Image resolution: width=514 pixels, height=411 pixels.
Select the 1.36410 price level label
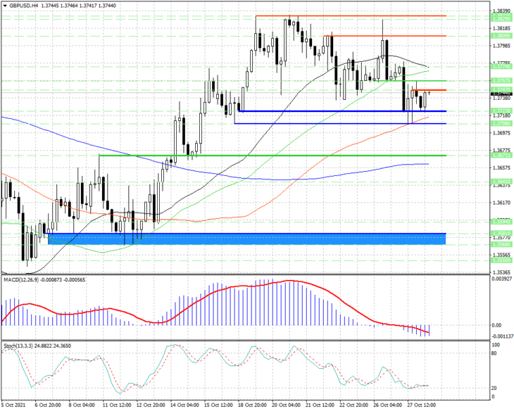pos(501,182)
